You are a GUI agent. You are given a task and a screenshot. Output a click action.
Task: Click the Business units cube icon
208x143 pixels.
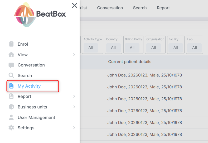point(11,107)
